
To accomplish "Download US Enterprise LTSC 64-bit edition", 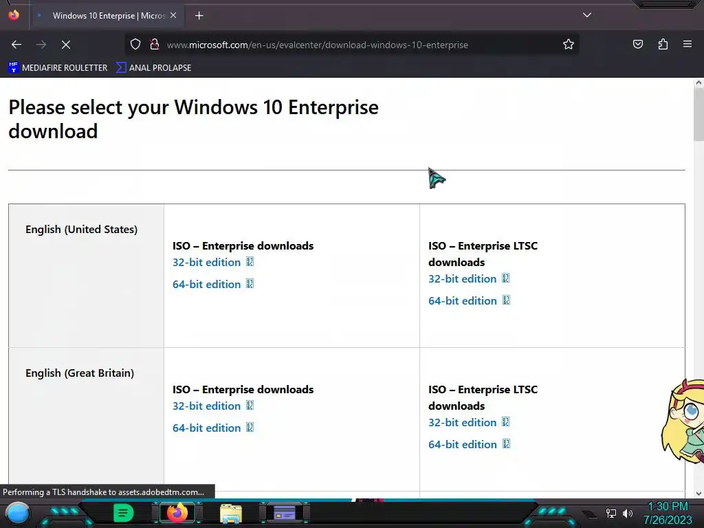I will [463, 301].
